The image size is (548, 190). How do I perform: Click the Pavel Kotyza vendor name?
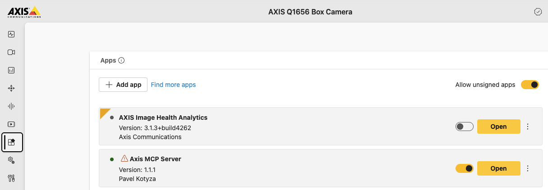point(138,179)
